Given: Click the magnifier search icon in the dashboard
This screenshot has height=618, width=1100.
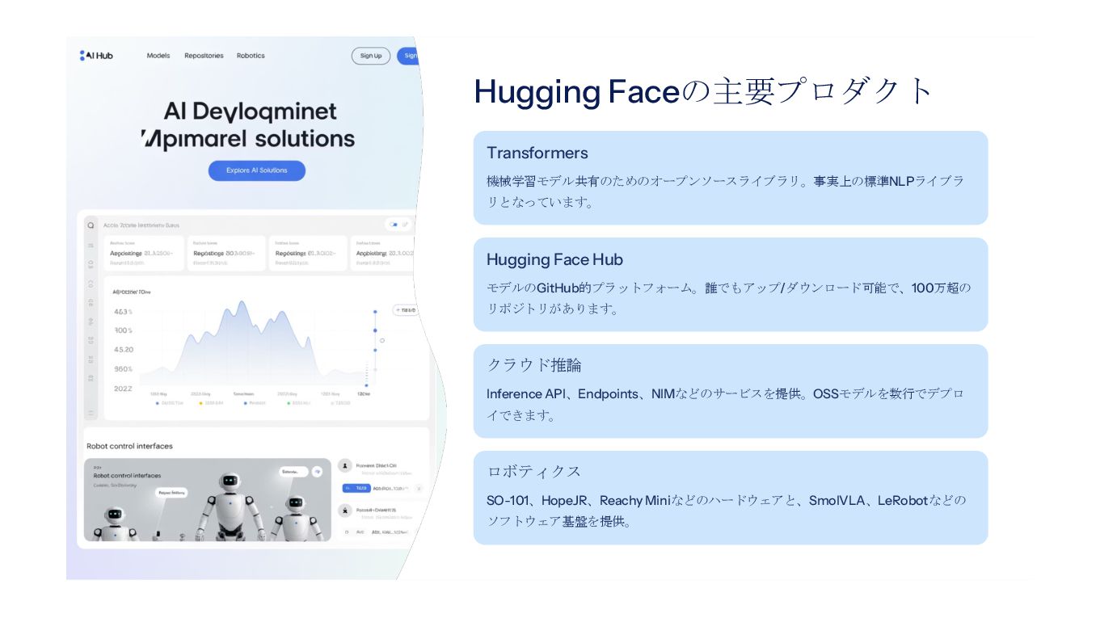Looking at the screenshot, I should (x=91, y=225).
